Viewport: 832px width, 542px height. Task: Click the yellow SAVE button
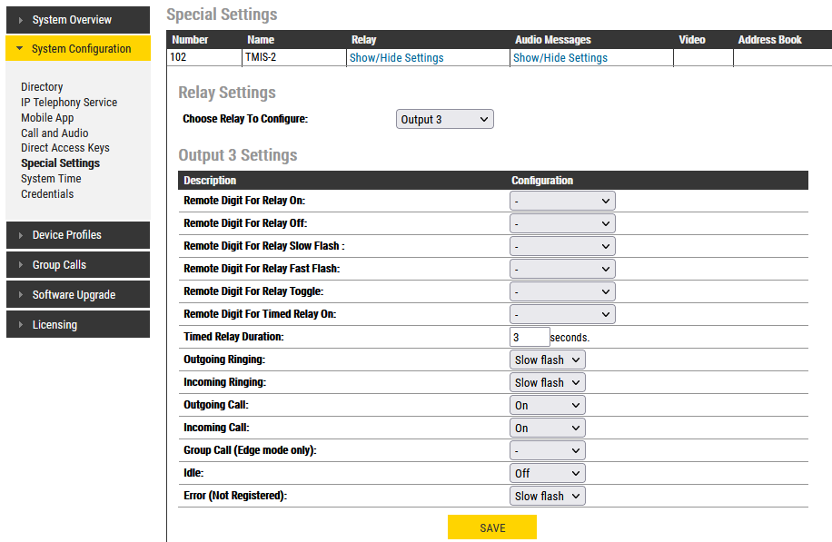click(x=491, y=527)
